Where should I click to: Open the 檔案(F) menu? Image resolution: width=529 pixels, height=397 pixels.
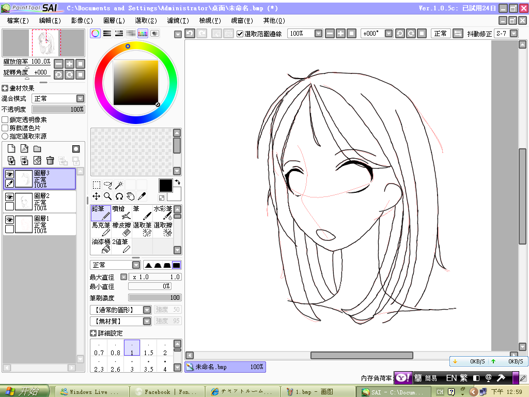18,21
